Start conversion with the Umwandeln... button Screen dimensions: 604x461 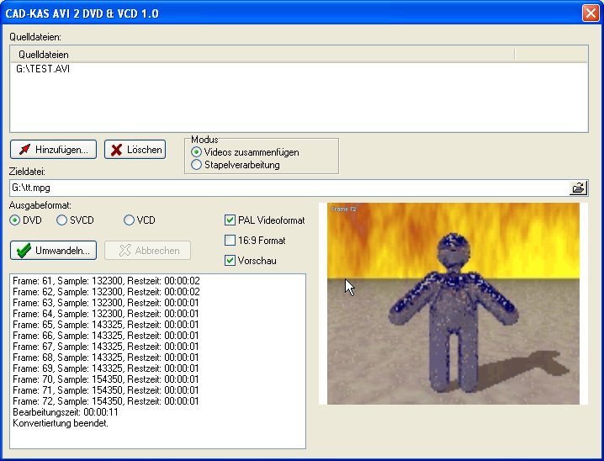(54, 250)
